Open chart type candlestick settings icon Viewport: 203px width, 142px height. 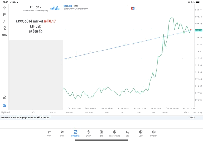click(4, 14)
